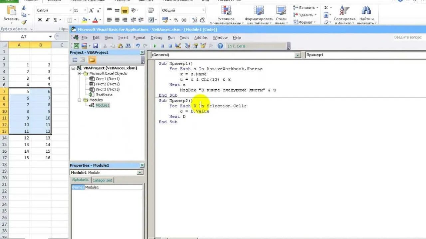Open the File menu in VBA editor

85,38
